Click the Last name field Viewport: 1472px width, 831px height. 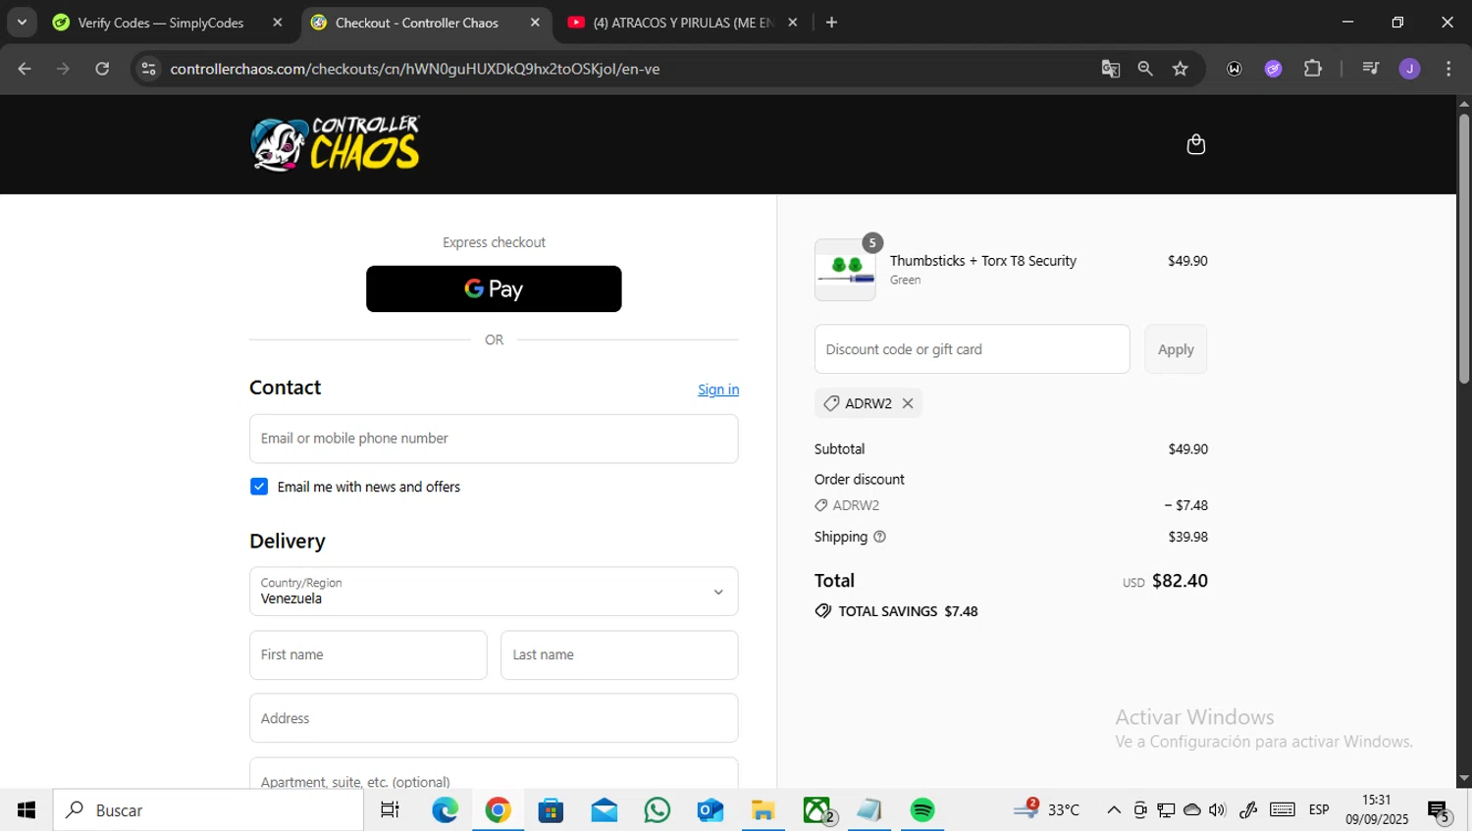point(619,655)
